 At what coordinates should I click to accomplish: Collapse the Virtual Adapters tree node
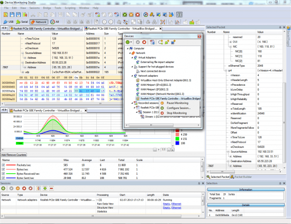pos(132,58)
